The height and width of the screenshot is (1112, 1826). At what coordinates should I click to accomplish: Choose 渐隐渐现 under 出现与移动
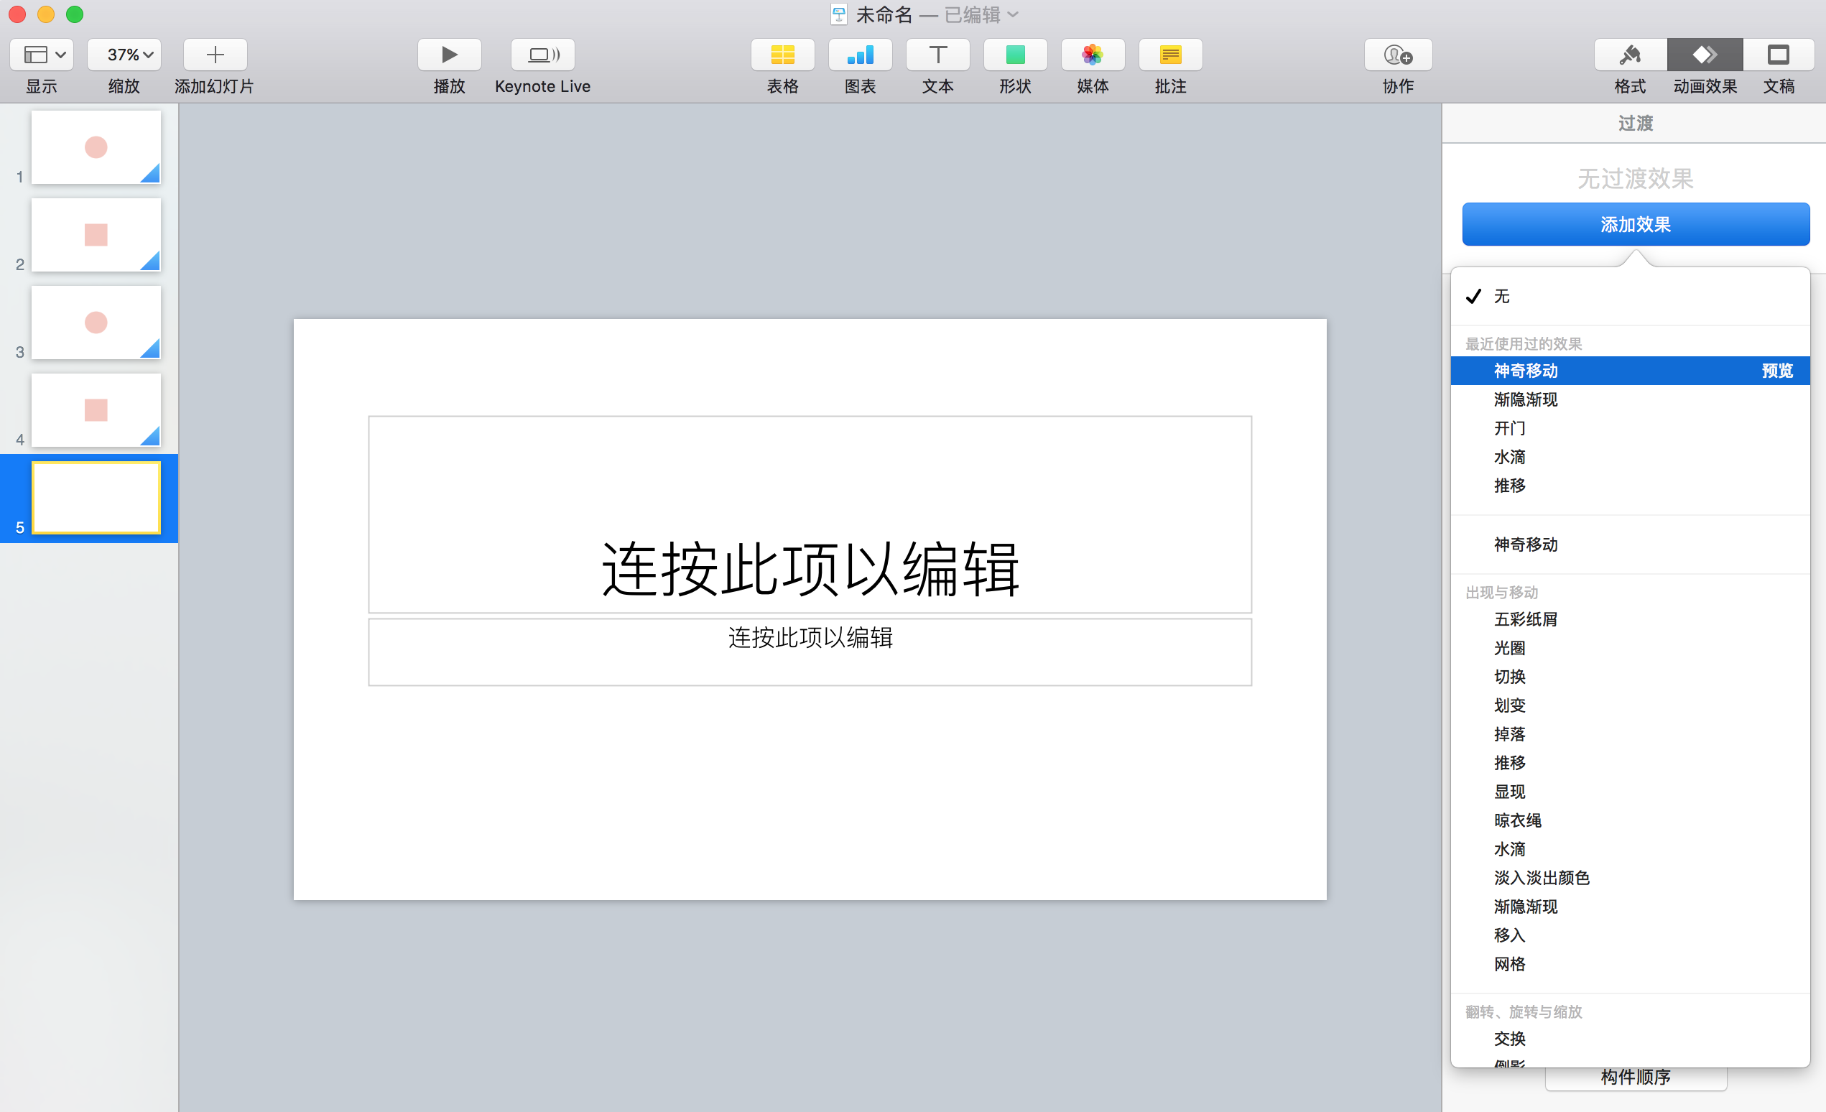point(1631,907)
